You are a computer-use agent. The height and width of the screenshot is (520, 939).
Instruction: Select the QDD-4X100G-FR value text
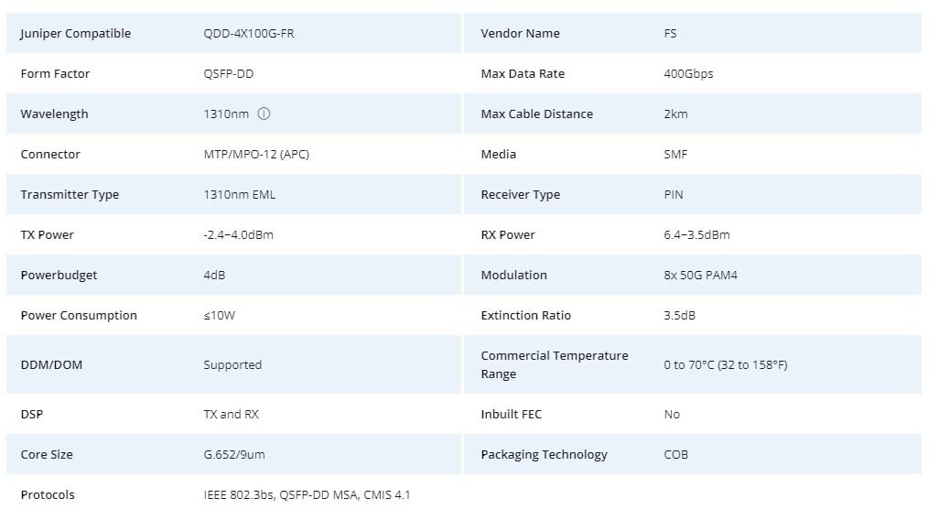point(248,34)
